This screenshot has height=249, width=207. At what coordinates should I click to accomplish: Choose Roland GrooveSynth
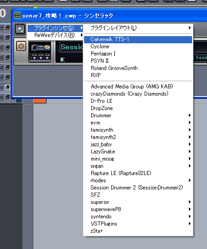tap(138, 68)
